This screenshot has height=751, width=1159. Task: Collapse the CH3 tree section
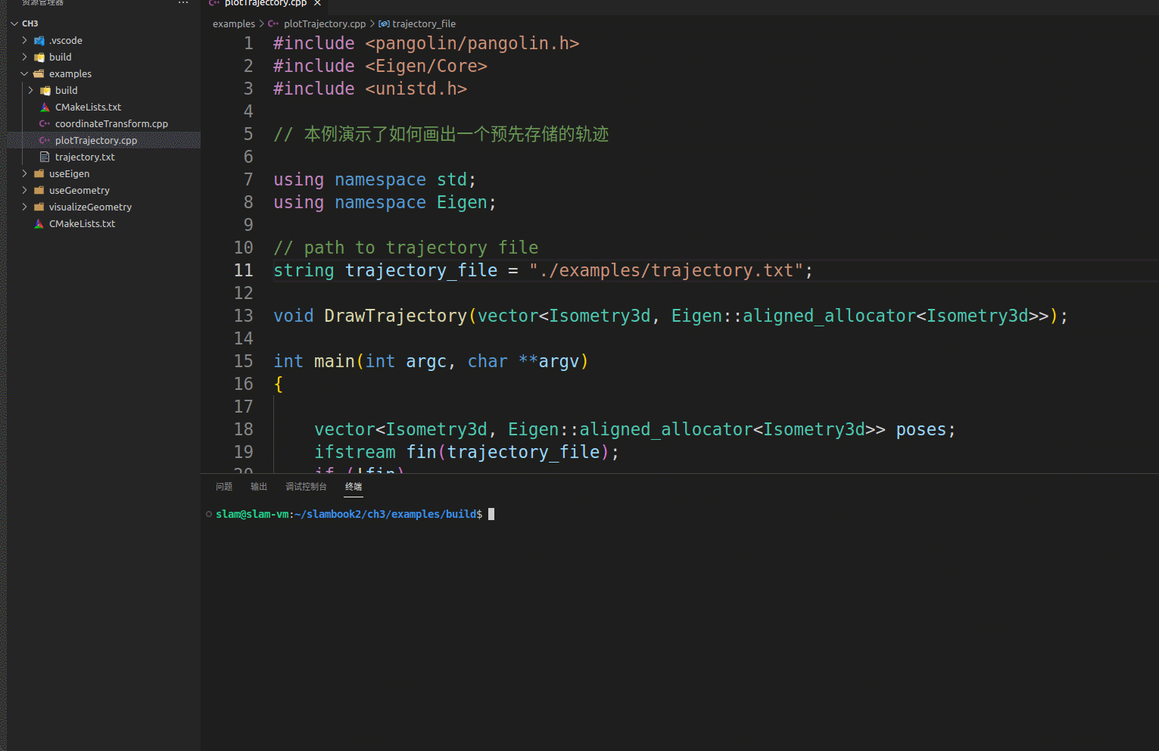pos(13,23)
